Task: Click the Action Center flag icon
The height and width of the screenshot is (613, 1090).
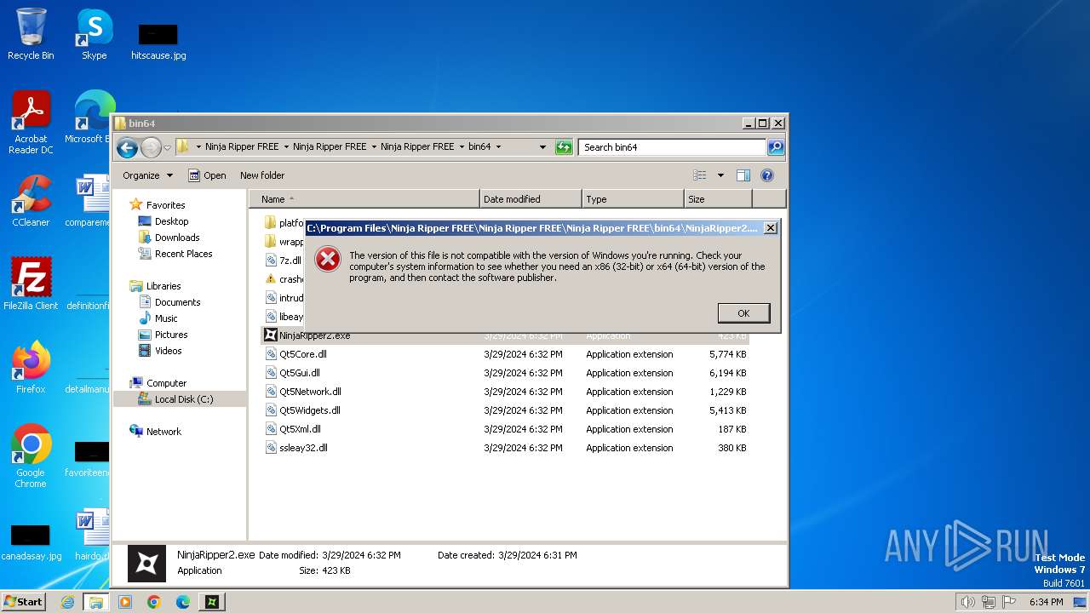Action: coord(1009,602)
